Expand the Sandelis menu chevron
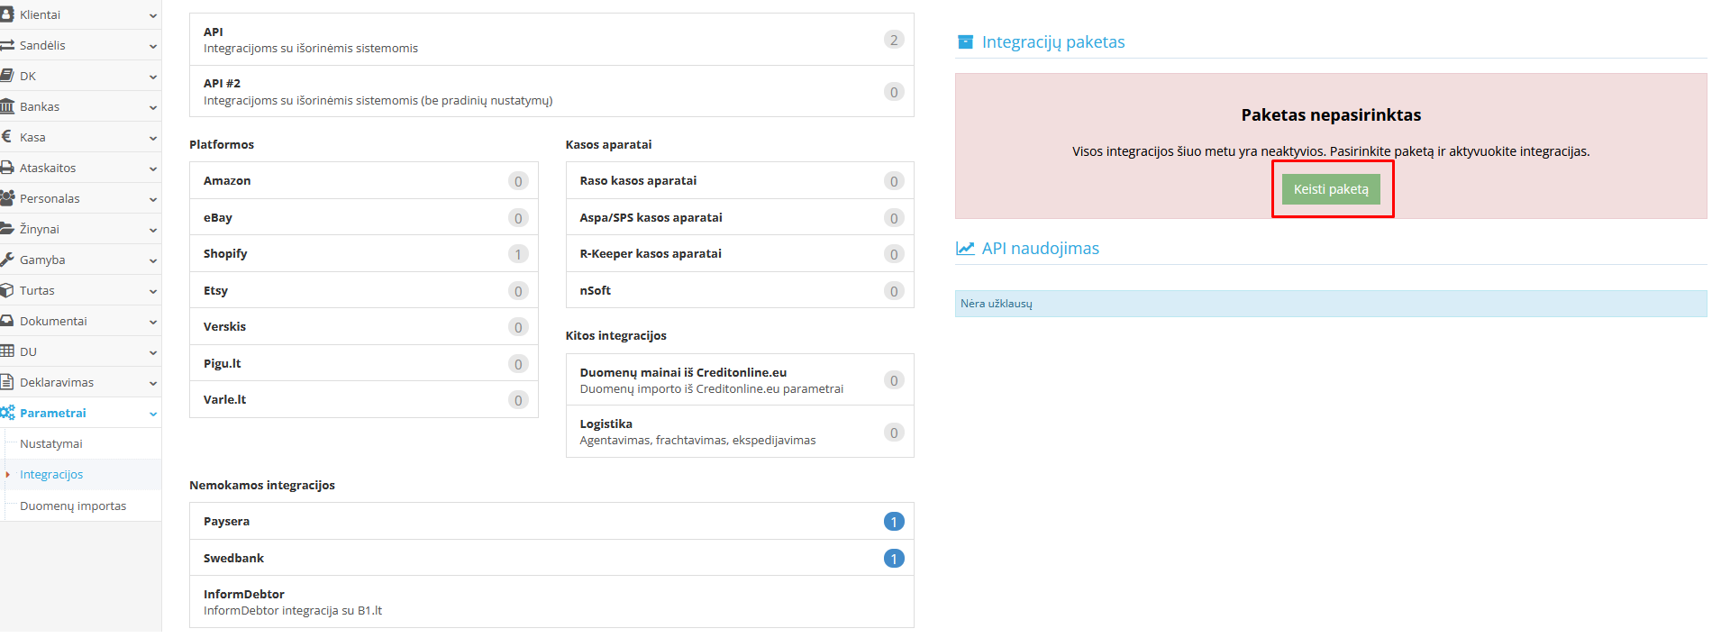 (x=152, y=46)
